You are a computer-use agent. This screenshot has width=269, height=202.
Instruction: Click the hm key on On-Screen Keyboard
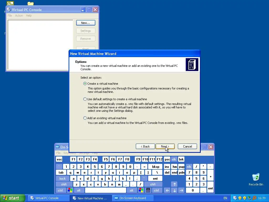tap(174, 166)
